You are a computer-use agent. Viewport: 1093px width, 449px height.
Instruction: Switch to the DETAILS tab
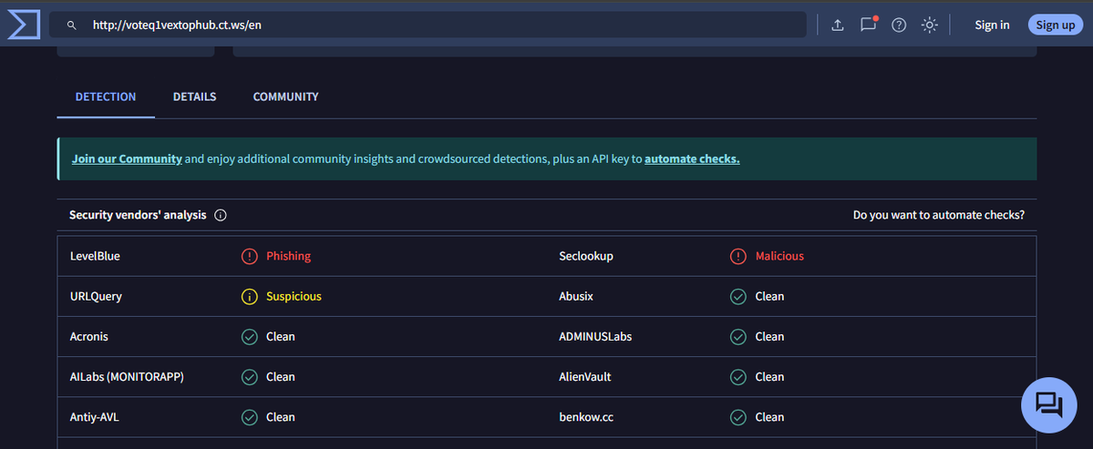194,97
